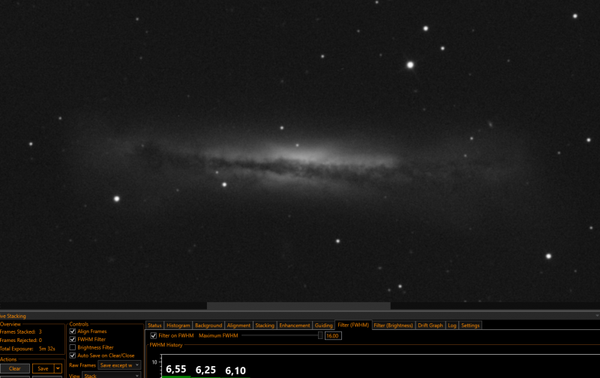
Task: Click the 'Frames Rejected: 0' text
Action: pyautogui.click(x=21, y=340)
